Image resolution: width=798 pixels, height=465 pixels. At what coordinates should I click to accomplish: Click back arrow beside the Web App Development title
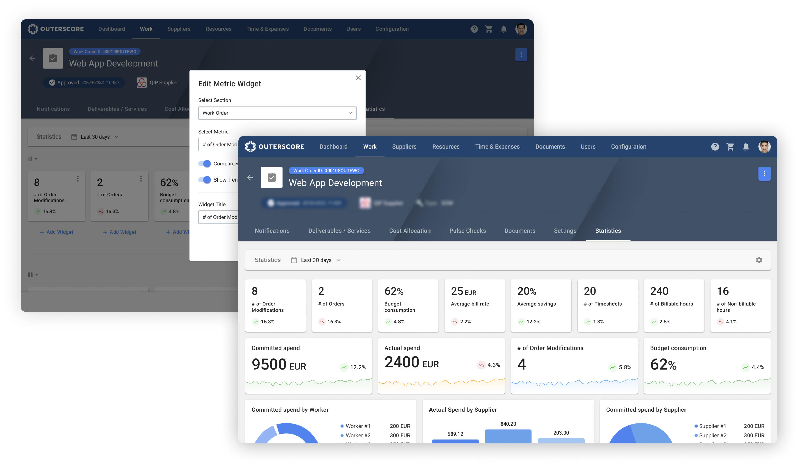point(250,177)
